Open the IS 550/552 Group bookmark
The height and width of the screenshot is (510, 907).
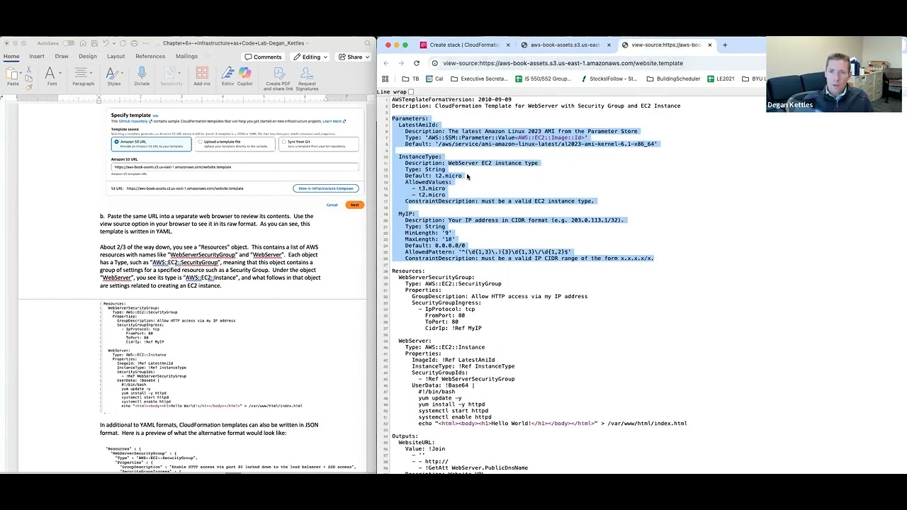pos(543,79)
